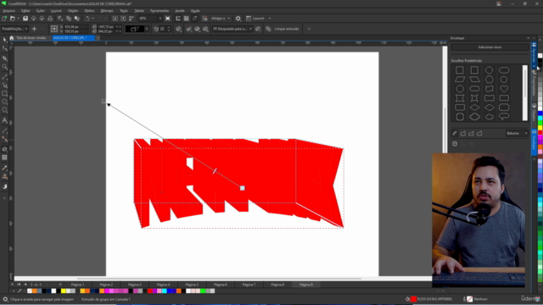543x305 pixels.
Task: Click the Copy extrusion properties icon
Action: coord(268,29)
